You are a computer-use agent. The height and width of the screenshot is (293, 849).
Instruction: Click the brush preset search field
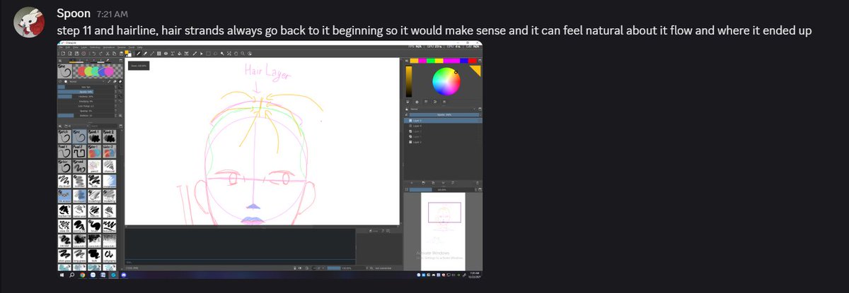coord(103,126)
